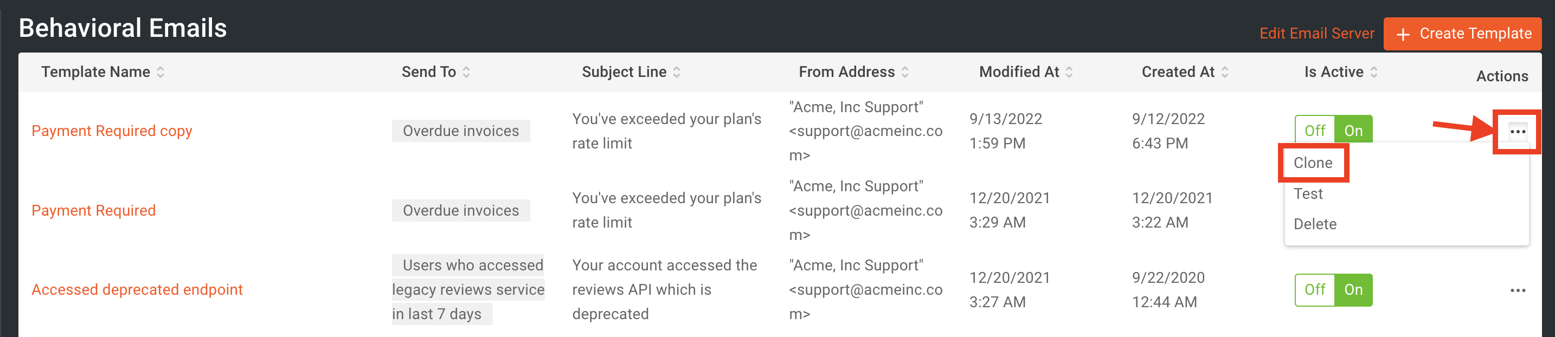The height and width of the screenshot is (337, 1555).
Task: Sort the table by Modified At
Action: (x=1071, y=72)
